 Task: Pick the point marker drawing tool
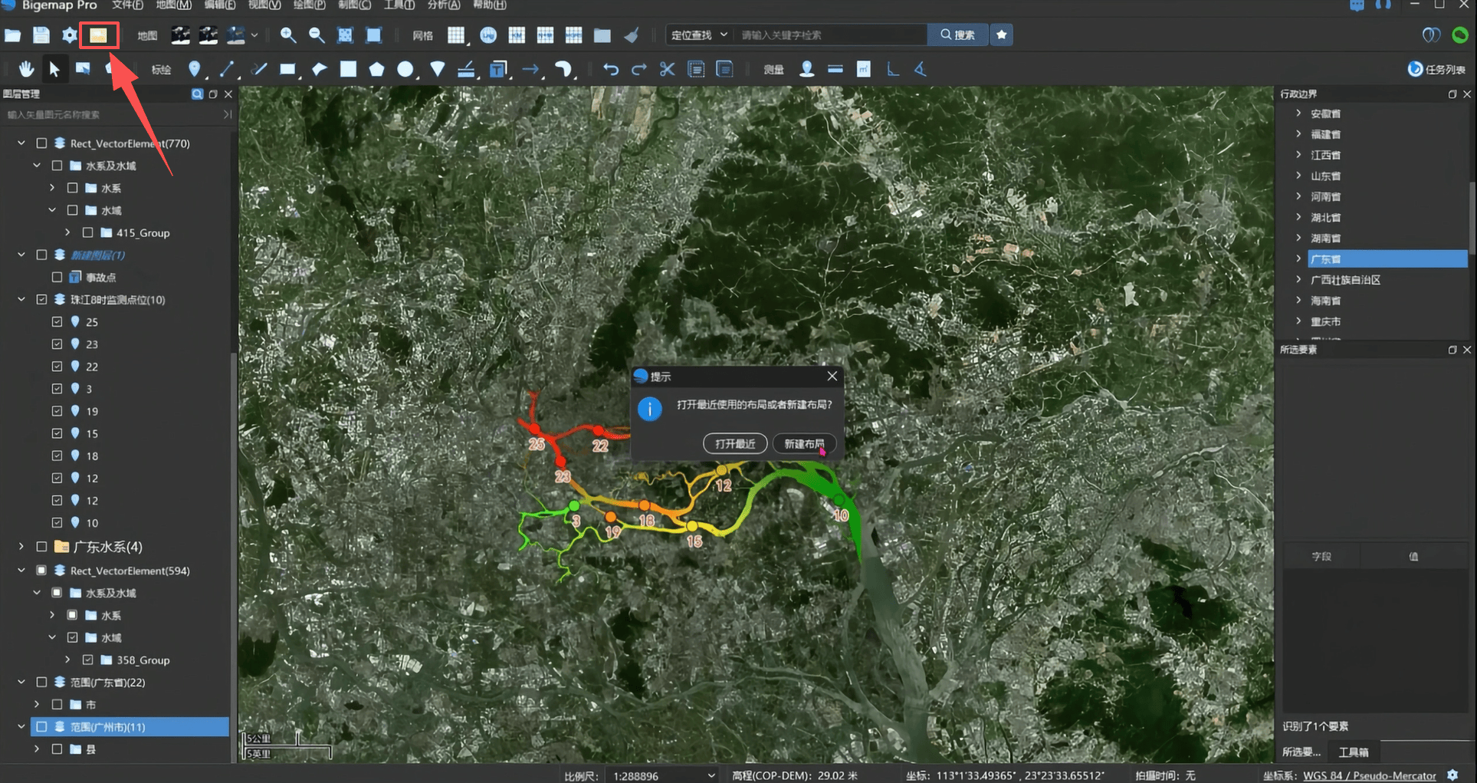coord(195,70)
